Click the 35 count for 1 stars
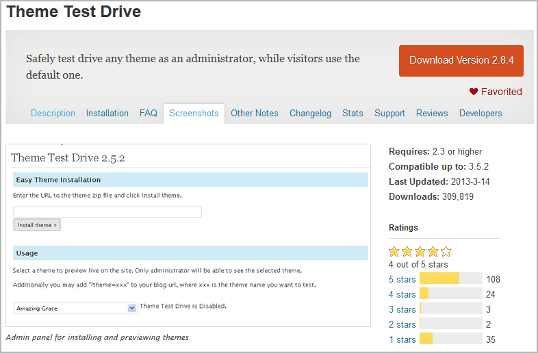Image resolution: width=538 pixels, height=353 pixels. click(x=491, y=339)
